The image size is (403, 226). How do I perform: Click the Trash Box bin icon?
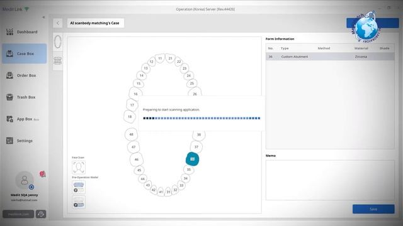pos(10,97)
